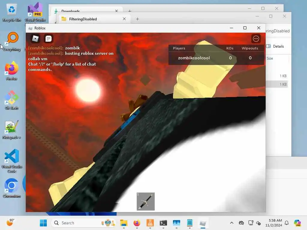Toggle the Details pane in File Explorer

(275, 46)
